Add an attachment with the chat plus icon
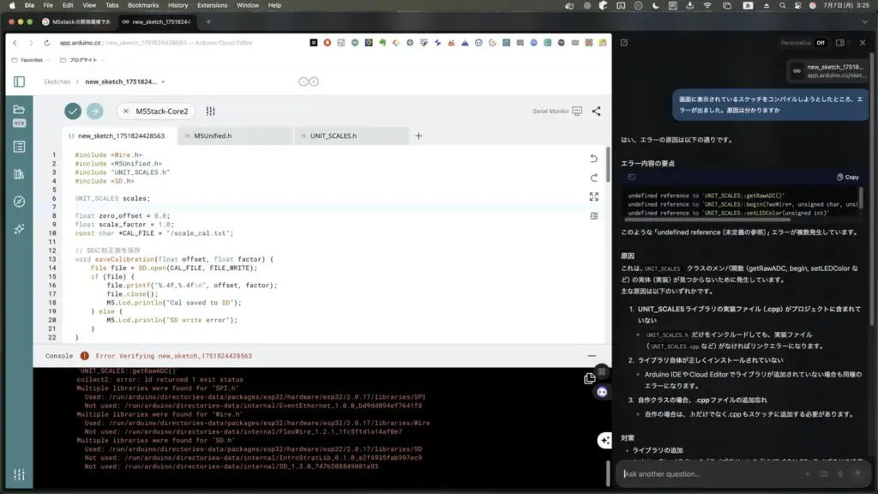Viewport: 878px width, 494px height. point(808,473)
